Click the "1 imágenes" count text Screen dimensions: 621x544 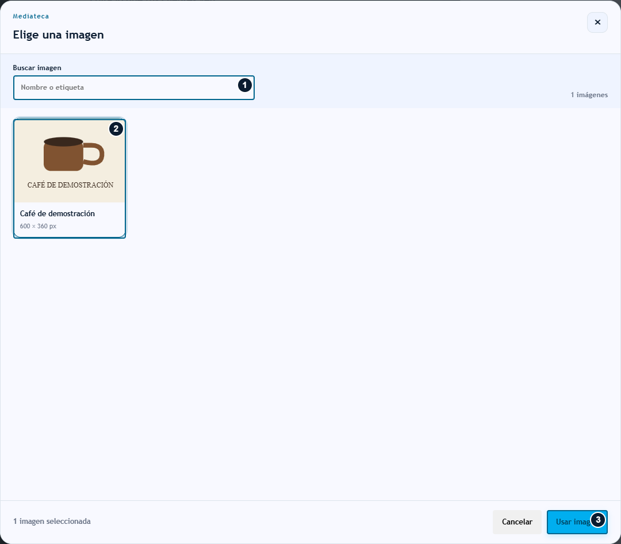[589, 95]
